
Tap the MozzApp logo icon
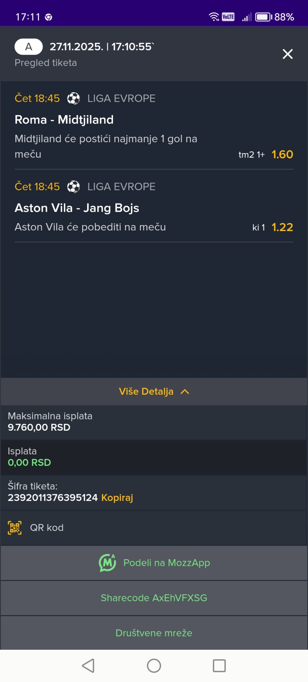coord(107,563)
